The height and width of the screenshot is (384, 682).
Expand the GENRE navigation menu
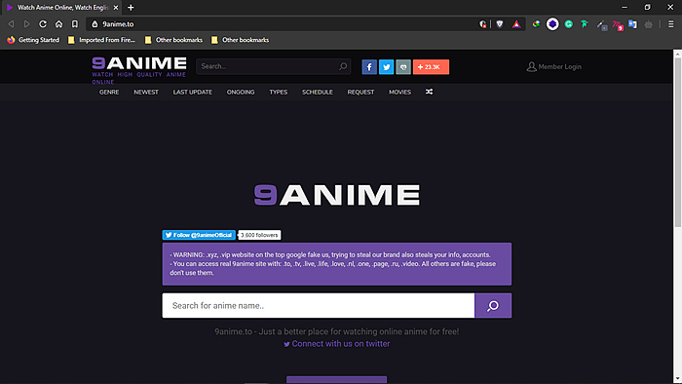point(109,93)
